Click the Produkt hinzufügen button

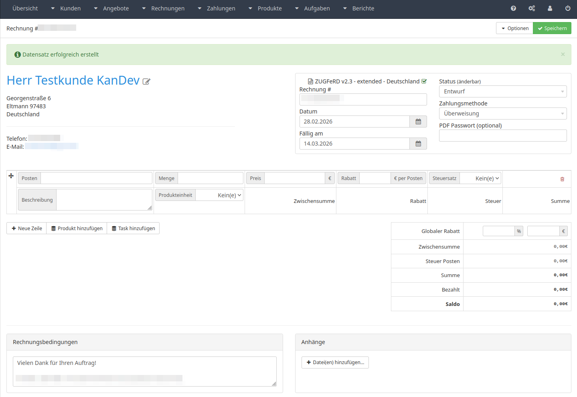[77, 229]
